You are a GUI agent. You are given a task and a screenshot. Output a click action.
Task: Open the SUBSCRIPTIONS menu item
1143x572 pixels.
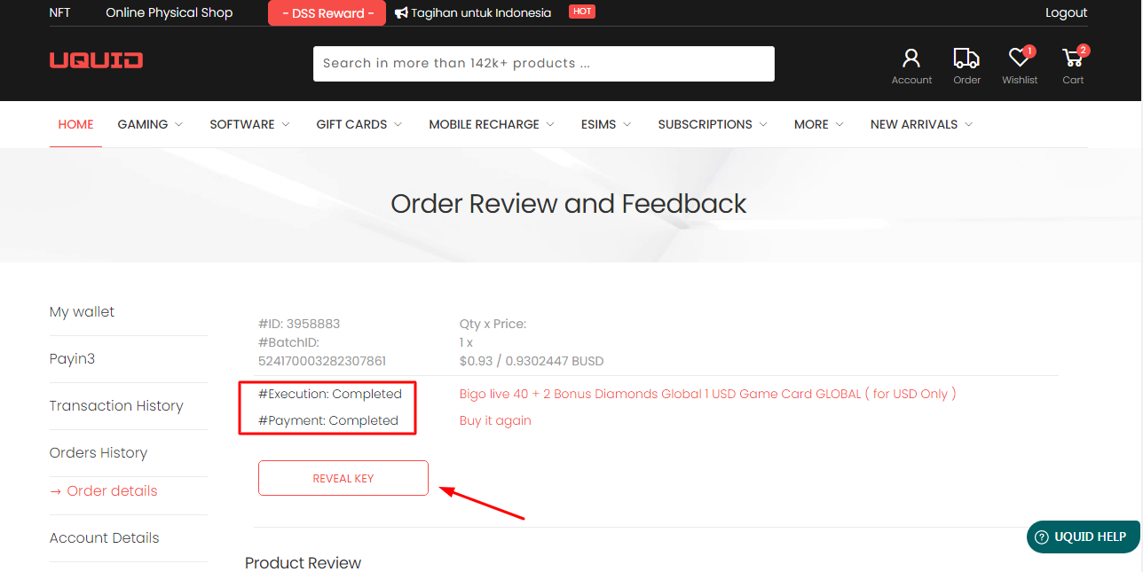(x=705, y=124)
